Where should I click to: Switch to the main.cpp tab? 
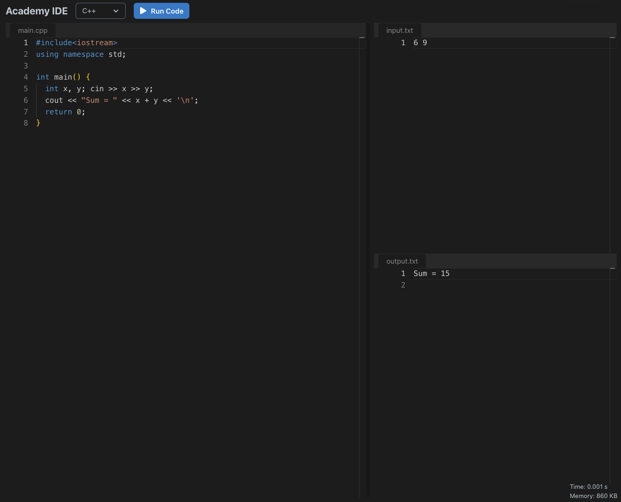click(32, 30)
